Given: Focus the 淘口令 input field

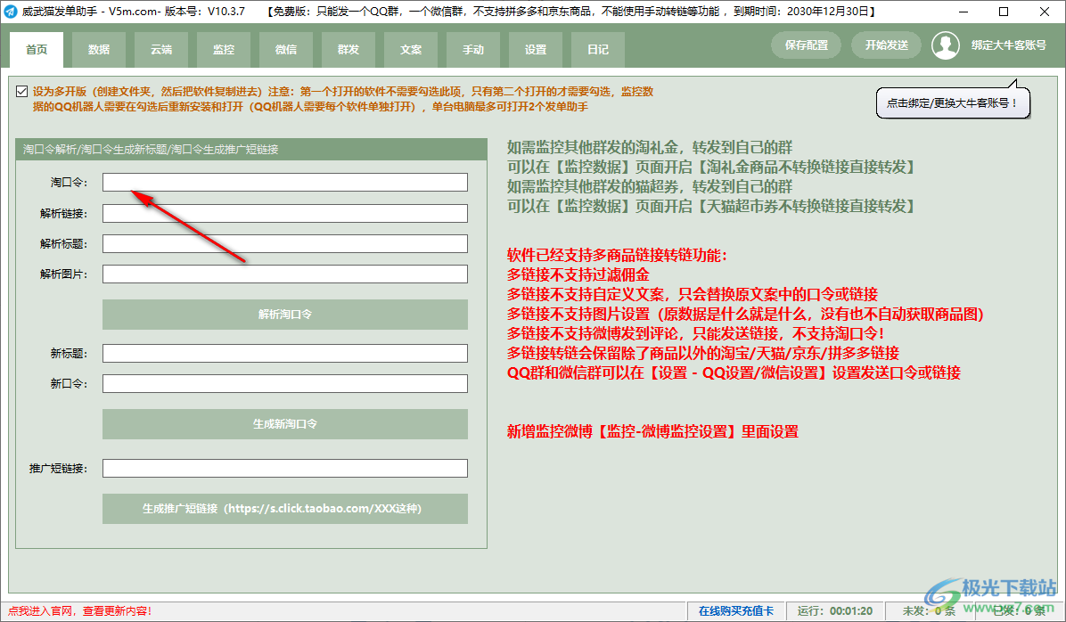Looking at the screenshot, I should point(285,182).
